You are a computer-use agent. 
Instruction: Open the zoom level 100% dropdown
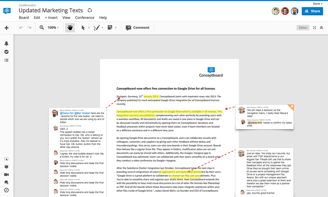tap(53, 28)
